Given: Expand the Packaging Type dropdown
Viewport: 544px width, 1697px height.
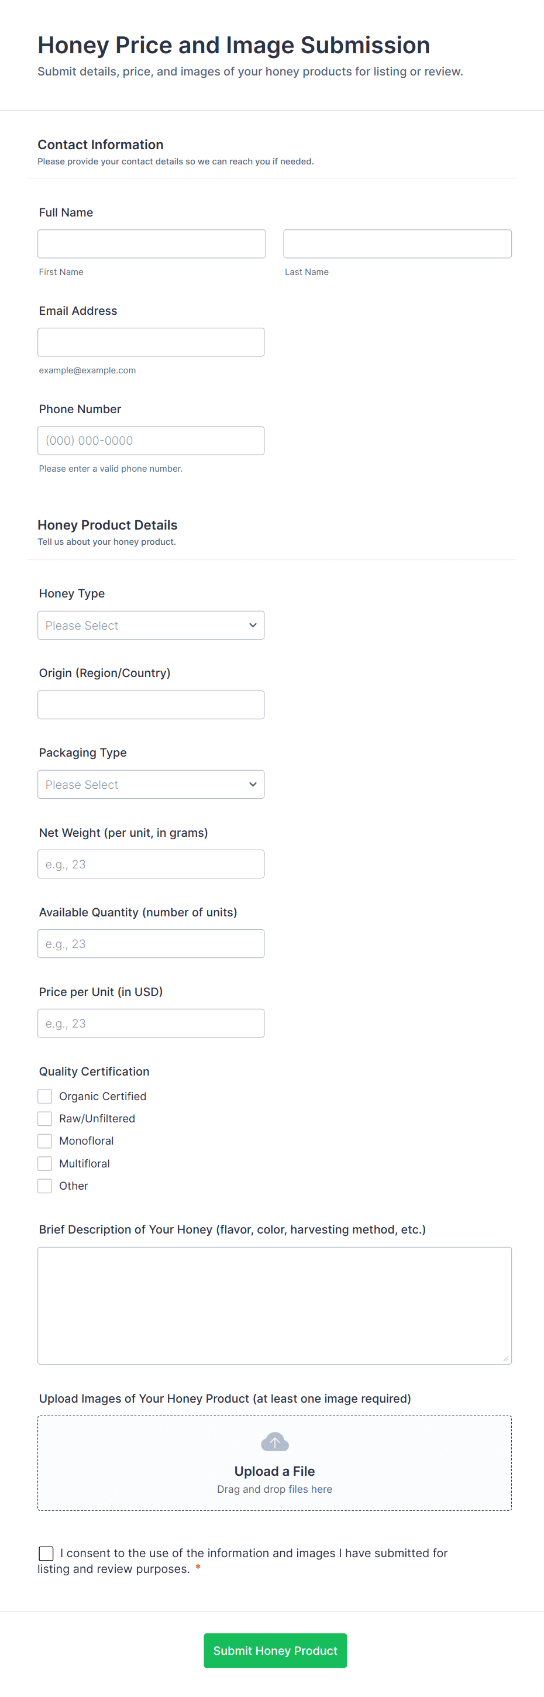Looking at the screenshot, I should coord(150,784).
